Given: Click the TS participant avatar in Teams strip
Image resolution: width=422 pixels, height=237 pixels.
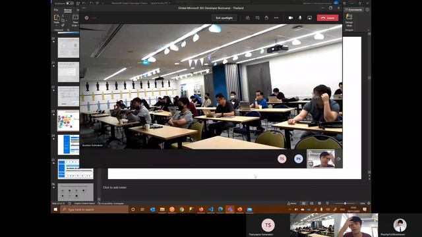Looking at the screenshot, I should (282, 159).
